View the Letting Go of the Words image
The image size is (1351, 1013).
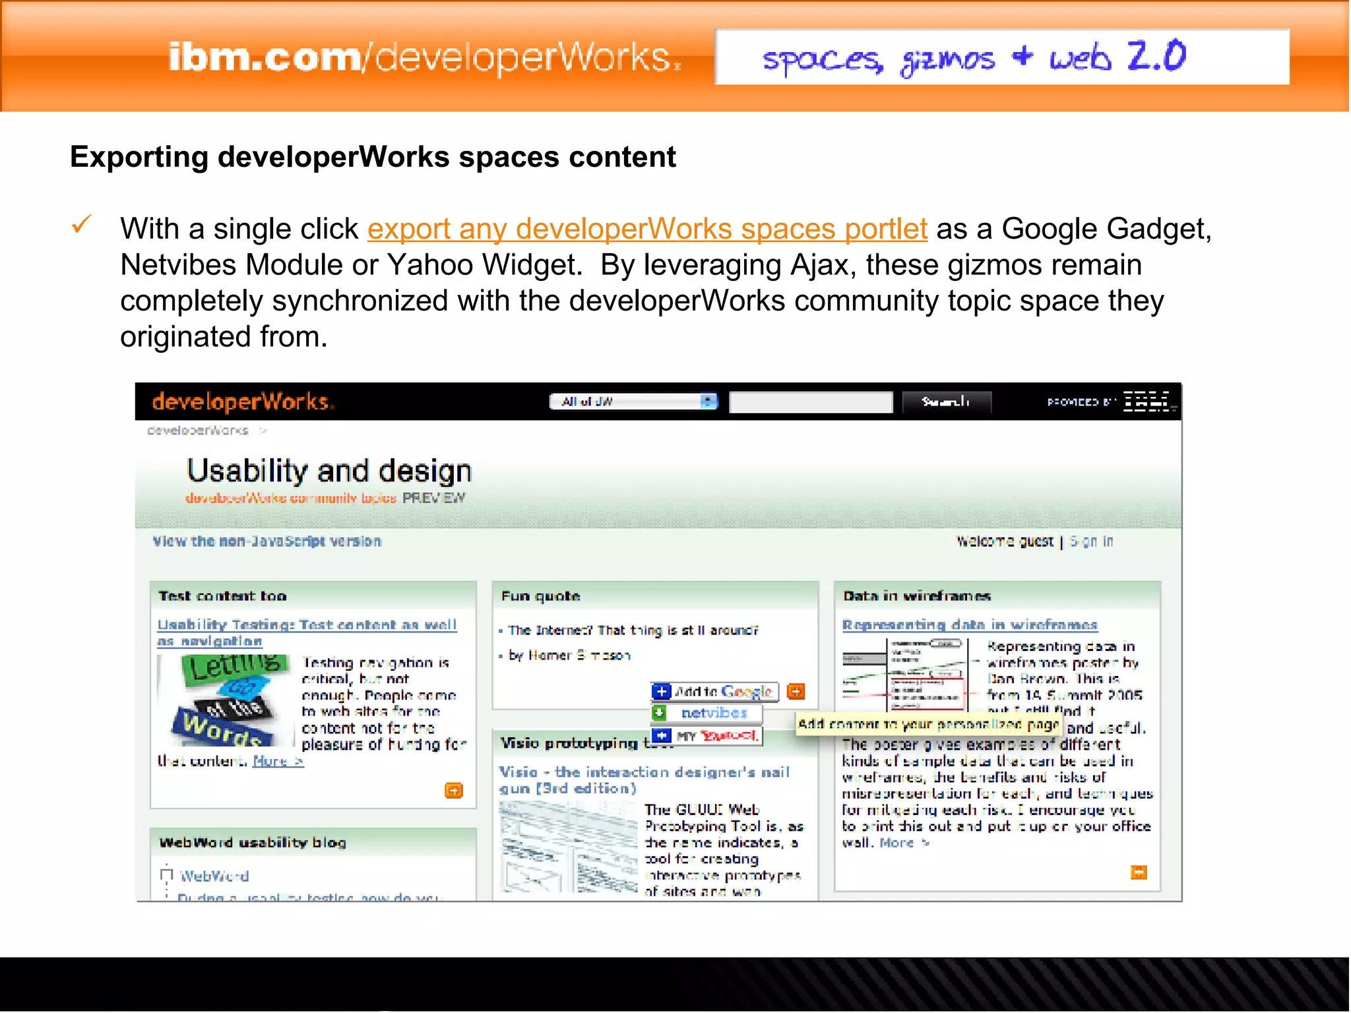click(x=225, y=700)
